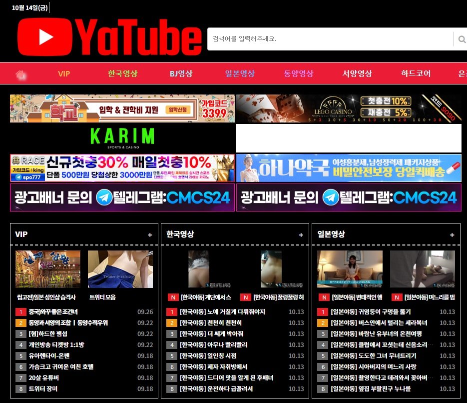Open the [한국야동] 천천히 천천히 entry

click(x=211, y=323)
